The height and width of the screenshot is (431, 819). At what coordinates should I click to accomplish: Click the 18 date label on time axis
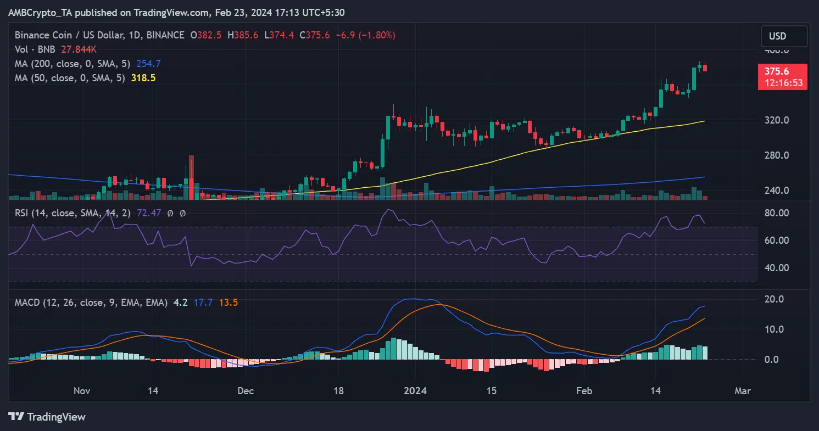tap(338, 391)
